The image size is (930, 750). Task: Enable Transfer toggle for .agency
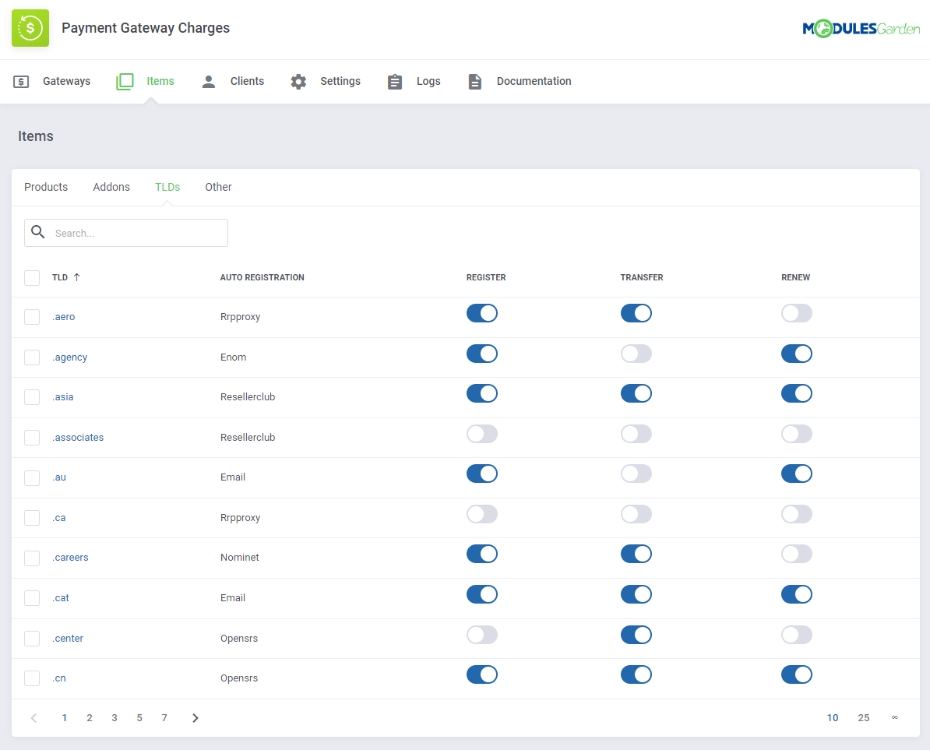636,354
